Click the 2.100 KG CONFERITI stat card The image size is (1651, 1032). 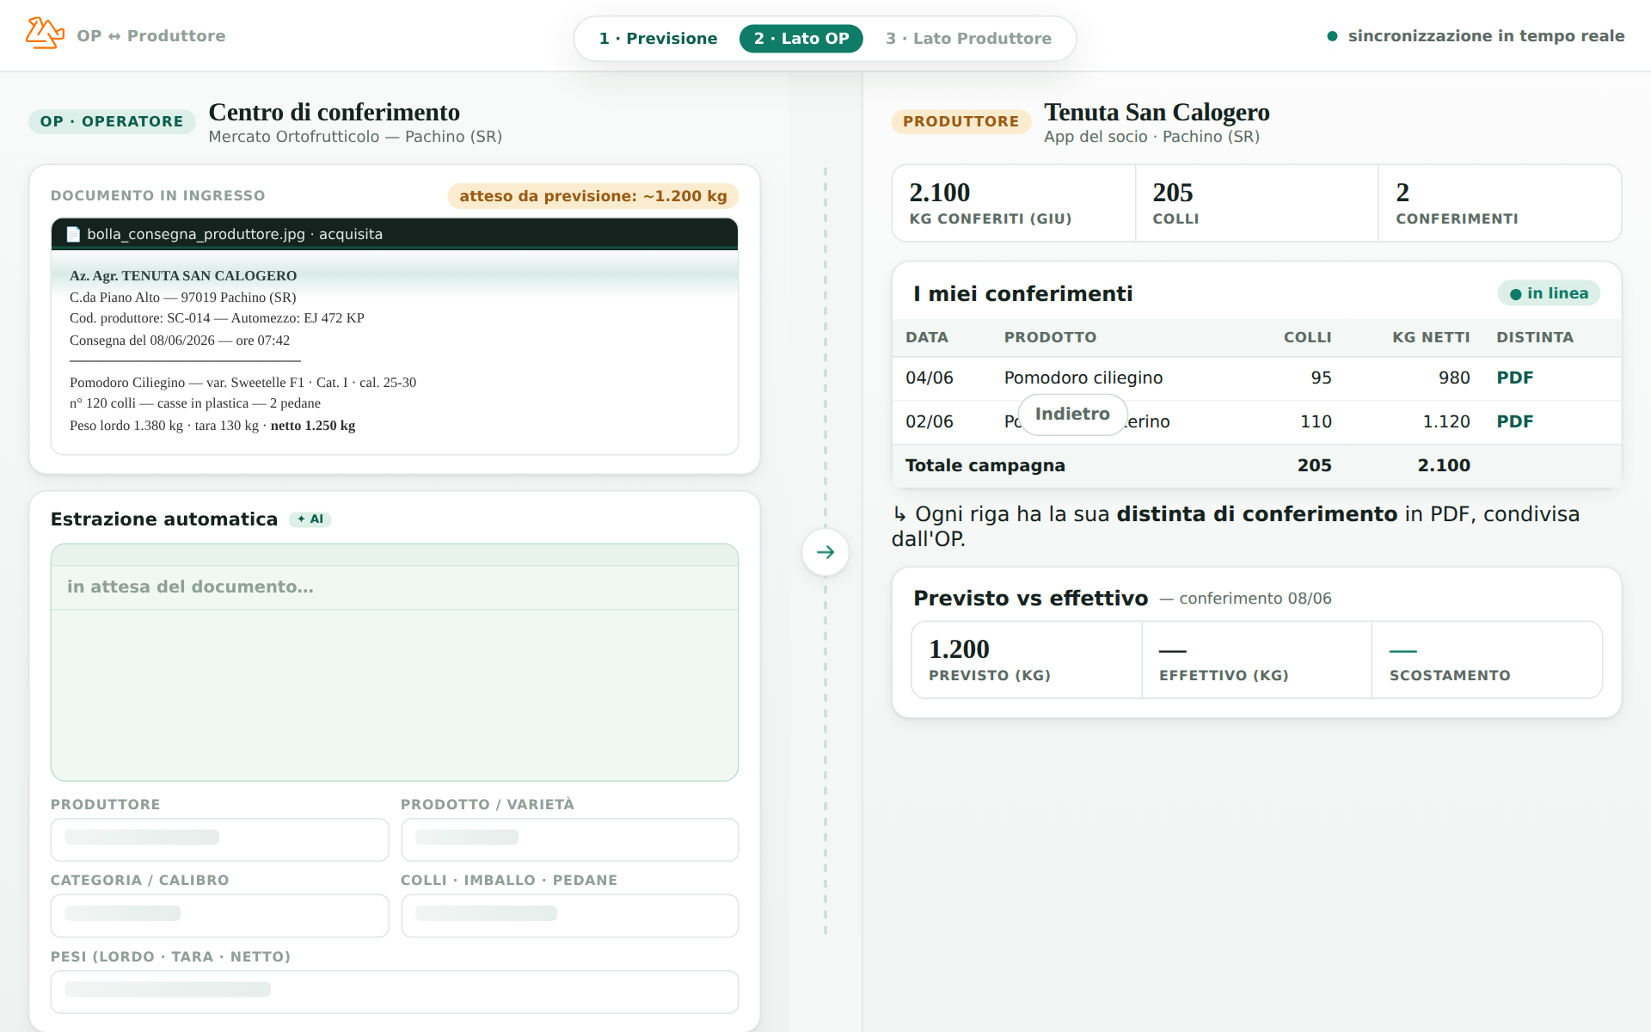coord(1014,203)
